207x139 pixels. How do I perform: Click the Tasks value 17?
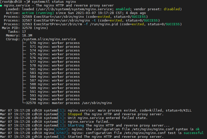coord(24,32)
